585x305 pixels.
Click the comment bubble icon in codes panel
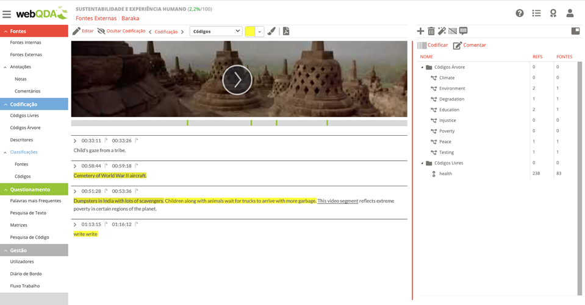[x=464, y=30]
